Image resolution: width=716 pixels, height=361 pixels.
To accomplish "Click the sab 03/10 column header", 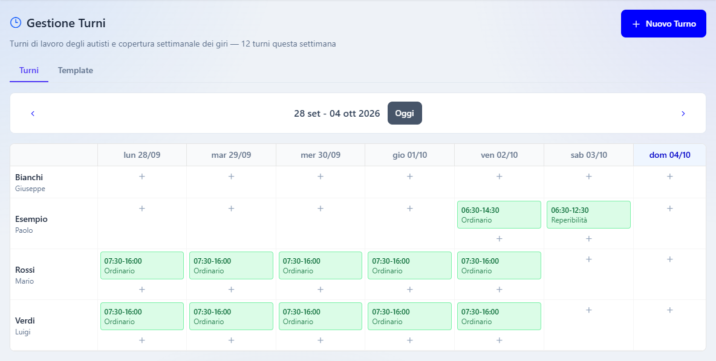I will 589,155.
